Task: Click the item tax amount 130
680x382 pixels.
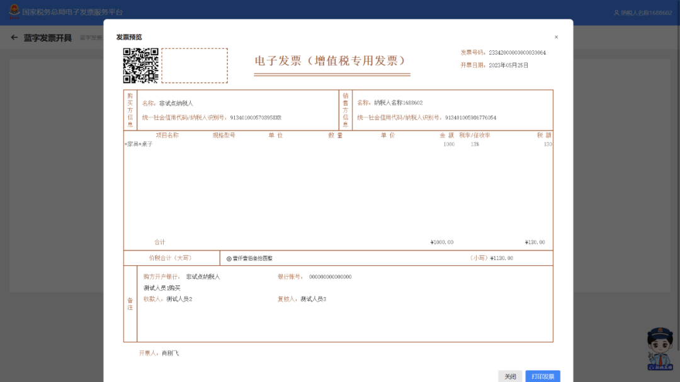Action: point(548,145)
